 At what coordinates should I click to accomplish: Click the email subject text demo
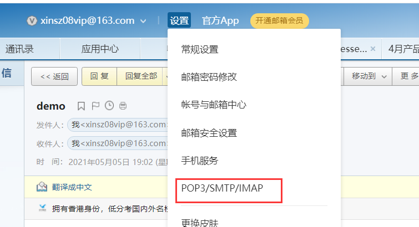pos(51,106)
